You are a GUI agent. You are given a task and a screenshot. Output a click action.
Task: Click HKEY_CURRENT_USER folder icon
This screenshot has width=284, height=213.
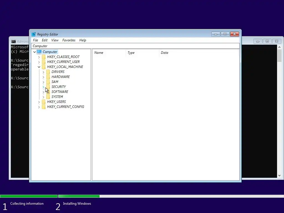click(x=44, y=62)
